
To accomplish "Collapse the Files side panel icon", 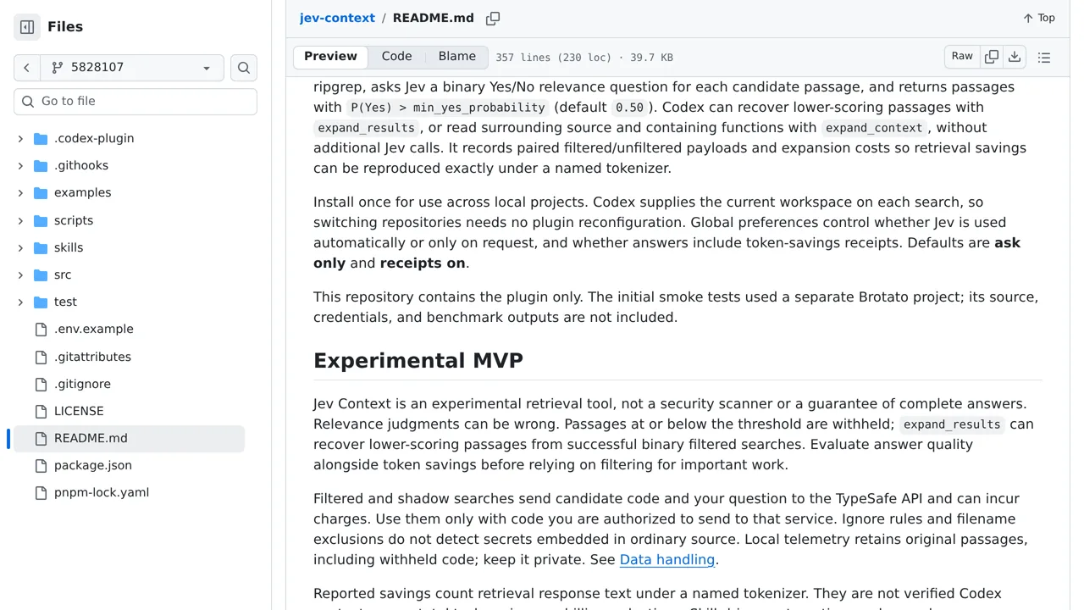I will (x=27, y=27).
